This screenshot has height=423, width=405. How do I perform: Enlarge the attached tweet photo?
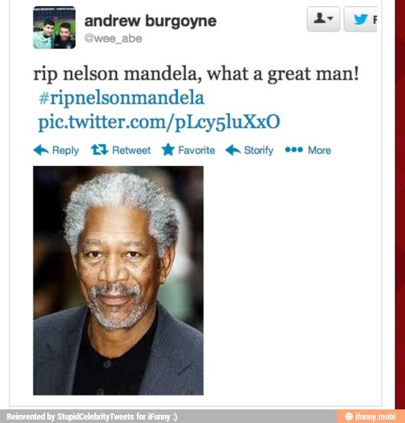(x=118, y=280)
